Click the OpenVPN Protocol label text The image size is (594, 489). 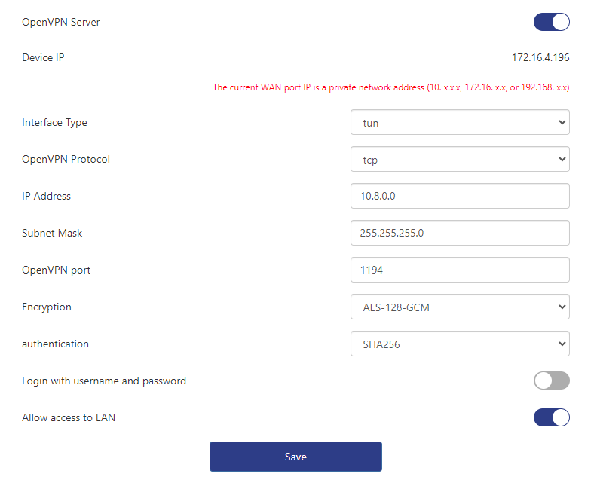[66, 159]
